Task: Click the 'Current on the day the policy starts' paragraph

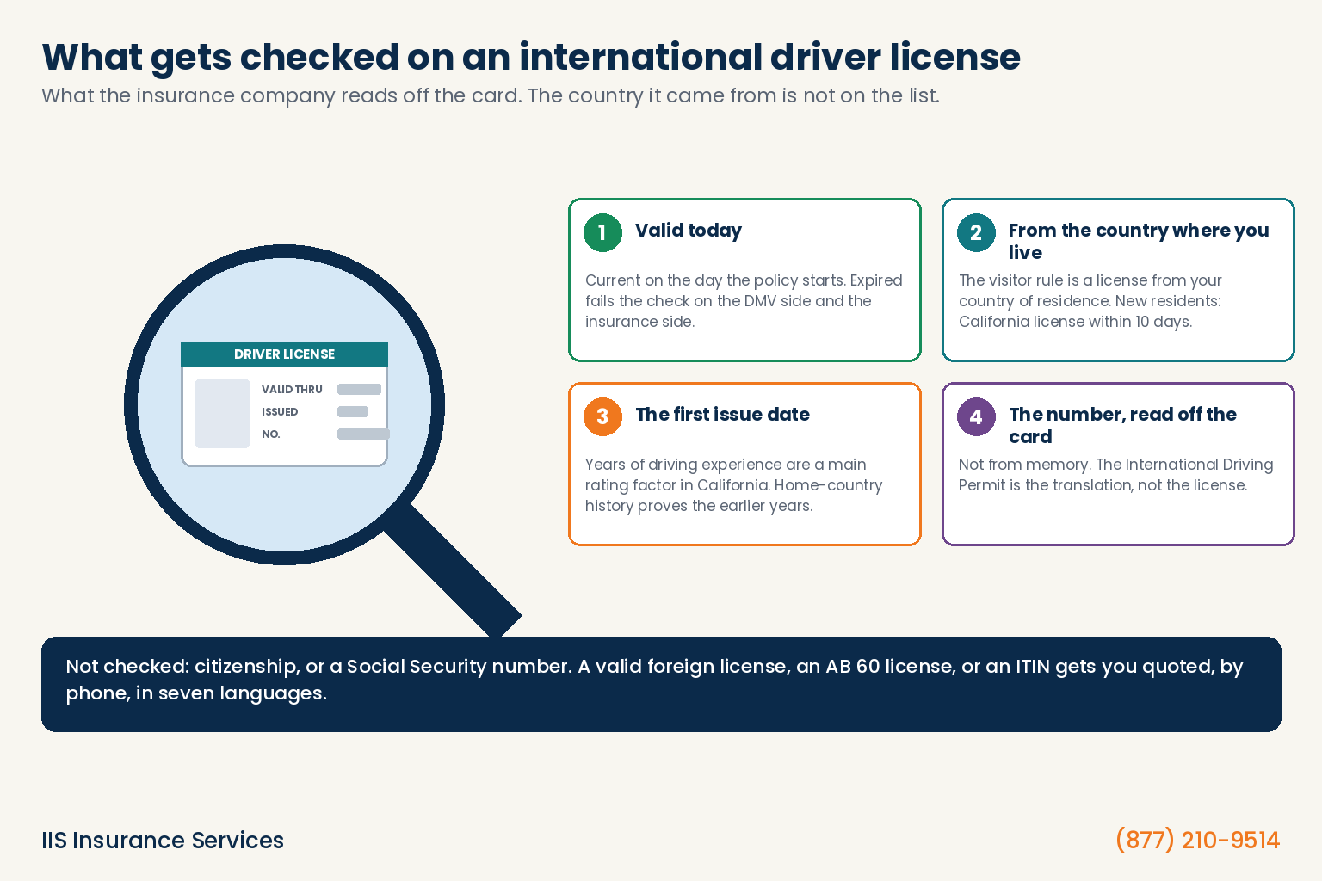Action: click(744, 301)
